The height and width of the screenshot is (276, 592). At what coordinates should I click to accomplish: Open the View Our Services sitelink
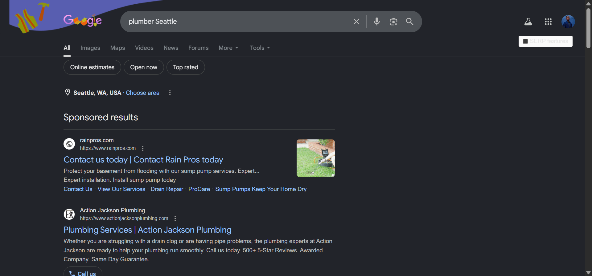(121, 189)
